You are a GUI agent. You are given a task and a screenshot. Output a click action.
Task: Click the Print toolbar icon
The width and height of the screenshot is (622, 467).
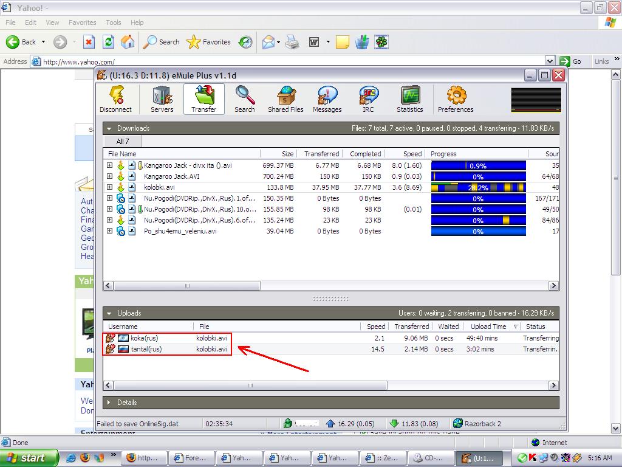[x=292, y=42]
